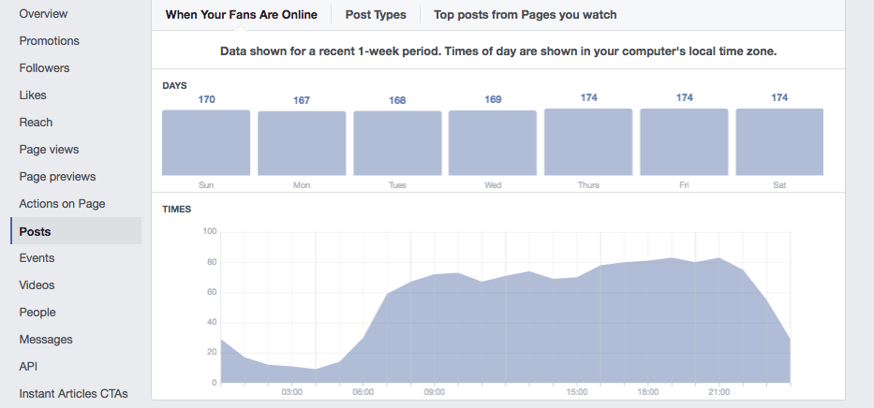Viewport: 874px width, 408px height.
Task: Switch to the Post Types tab
Action: 376,14
